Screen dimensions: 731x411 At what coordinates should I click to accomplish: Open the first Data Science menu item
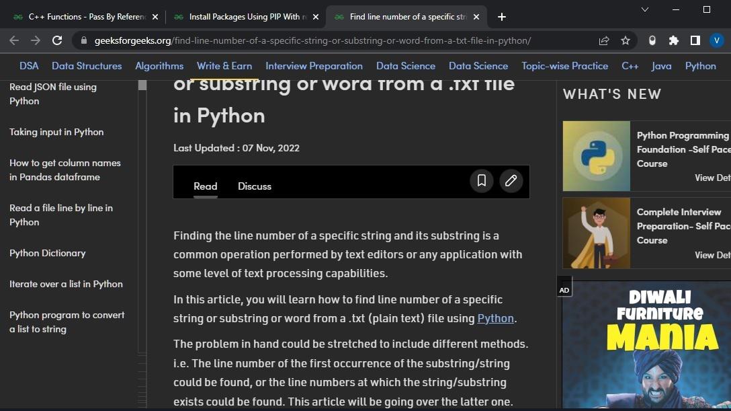coord(406,66)
